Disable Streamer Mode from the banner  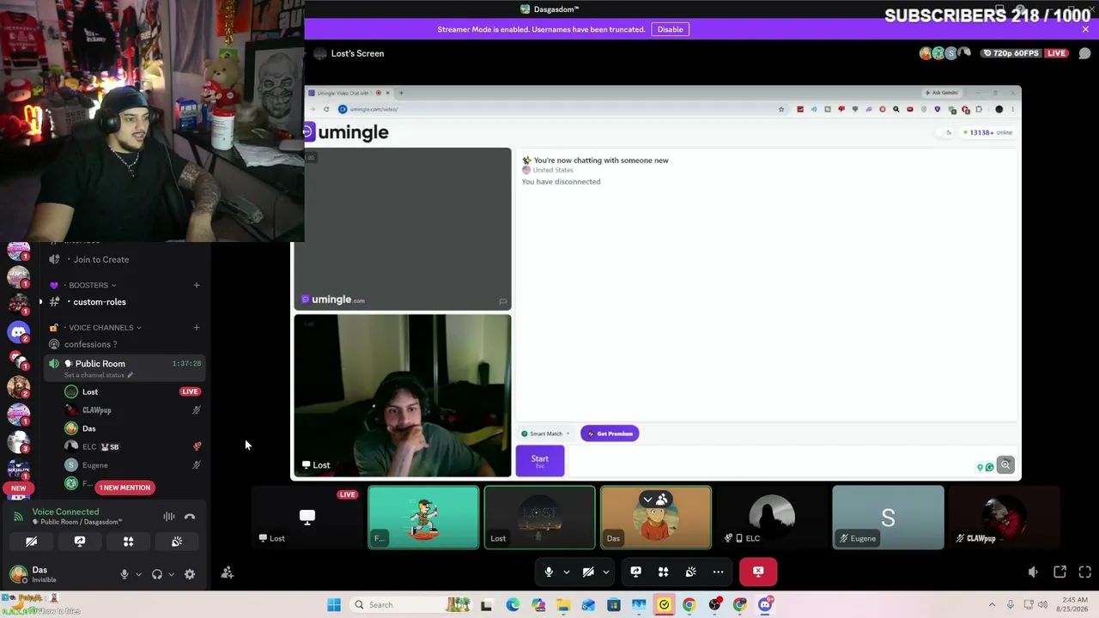pyautogui.click(x=670, y=29)
